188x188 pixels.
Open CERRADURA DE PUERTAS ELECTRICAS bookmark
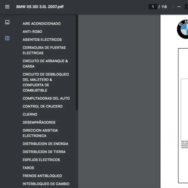point(44,50)
